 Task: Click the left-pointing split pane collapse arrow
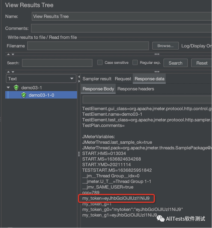click(79, 77)
